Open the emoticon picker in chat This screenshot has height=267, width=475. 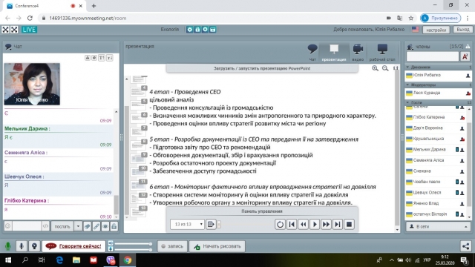click(x=8, y=226)
